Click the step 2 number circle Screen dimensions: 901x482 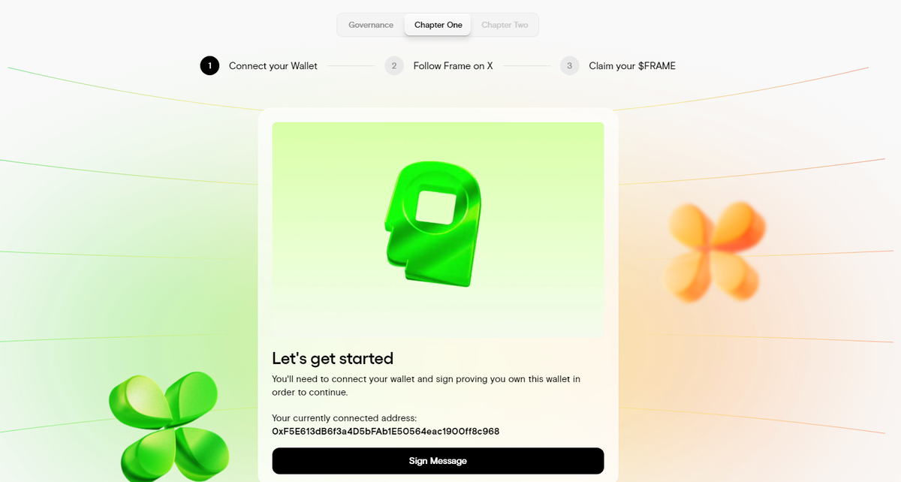394,66
